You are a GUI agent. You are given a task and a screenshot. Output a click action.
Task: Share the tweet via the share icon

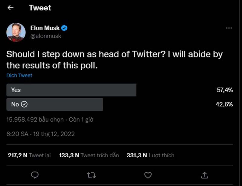[204, 175]
